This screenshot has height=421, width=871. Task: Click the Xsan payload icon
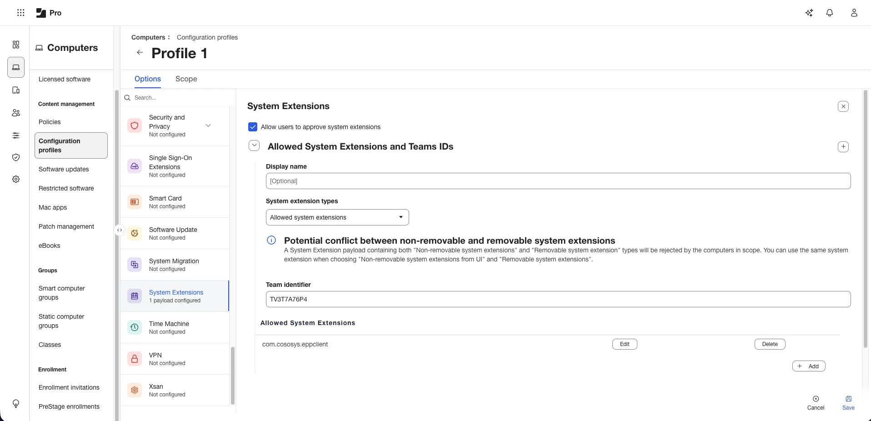pyautogui.click(x=135, y=390)
